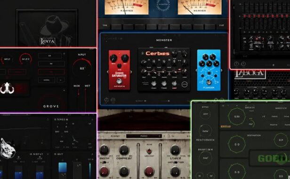Screen dimensions: 290x179
Task: Click the white ram-skull logo in the Grove plugin
Action: point(7,88)
